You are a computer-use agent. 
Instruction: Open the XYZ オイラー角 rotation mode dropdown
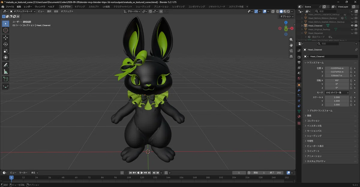tap(337, 93)
